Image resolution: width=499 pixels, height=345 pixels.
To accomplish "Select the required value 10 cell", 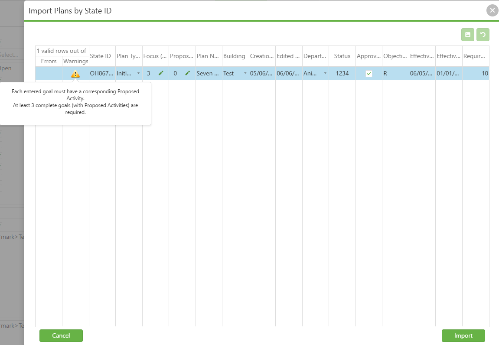I will [x=476, y=73].
